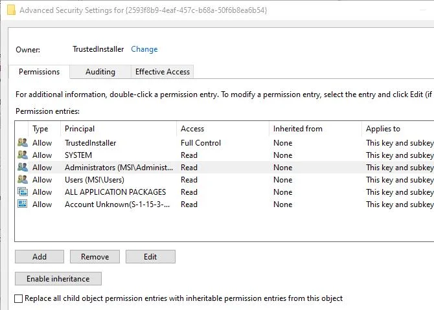The image size is (434, 310).
Task: Click the Account Unknown entry icon
Action: tap(23, 204)
